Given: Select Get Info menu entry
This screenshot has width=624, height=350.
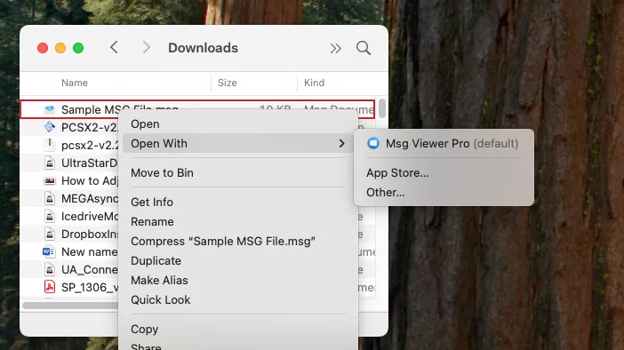Looking at the screenshot, I should (x=152, y=202).
